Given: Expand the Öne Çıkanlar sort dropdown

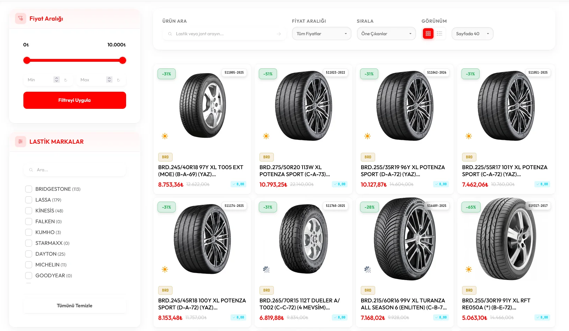Looking at the screenshot, I should [386, 34].
